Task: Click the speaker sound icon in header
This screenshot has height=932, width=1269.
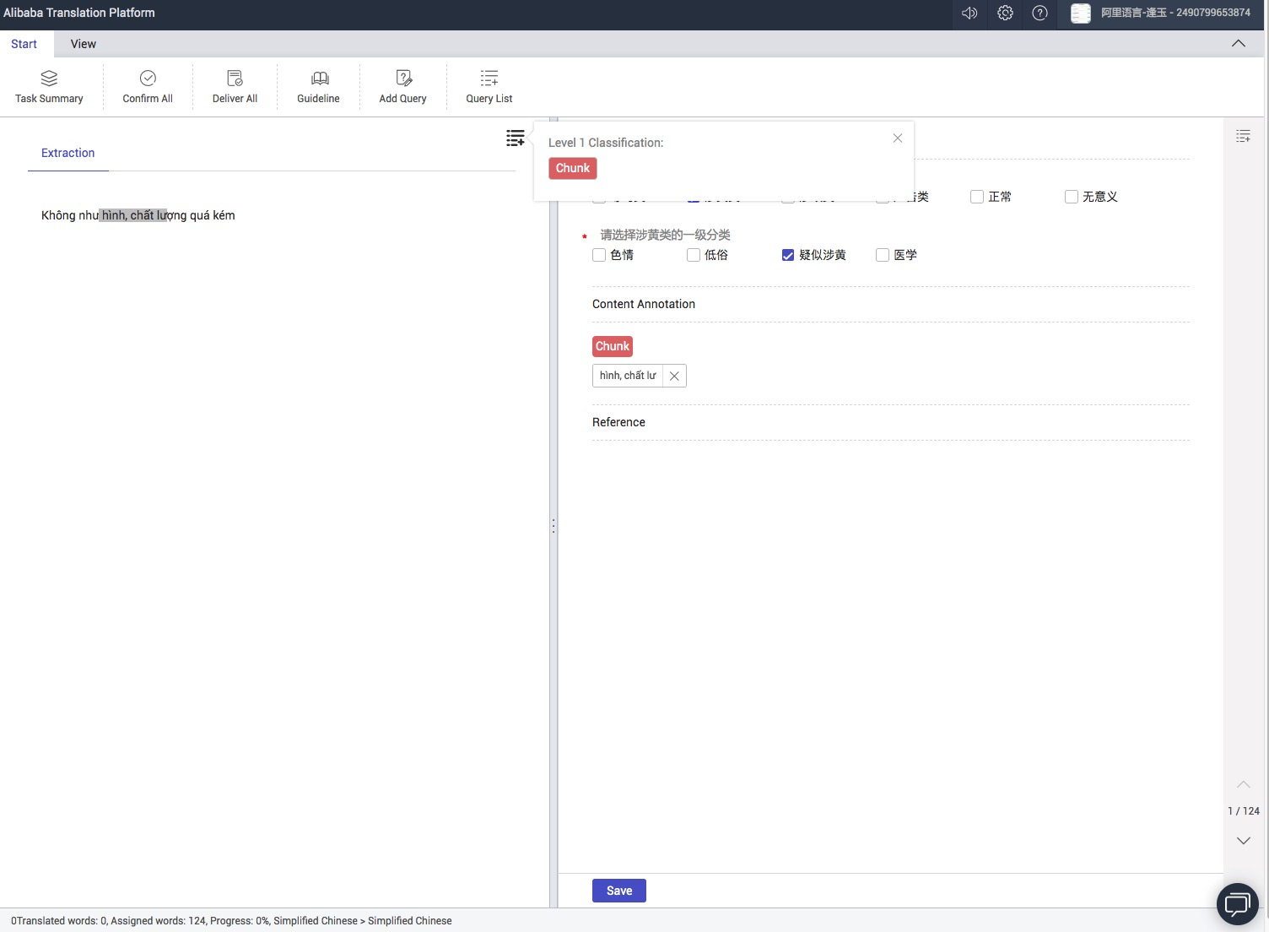Action: click(969, 13)
